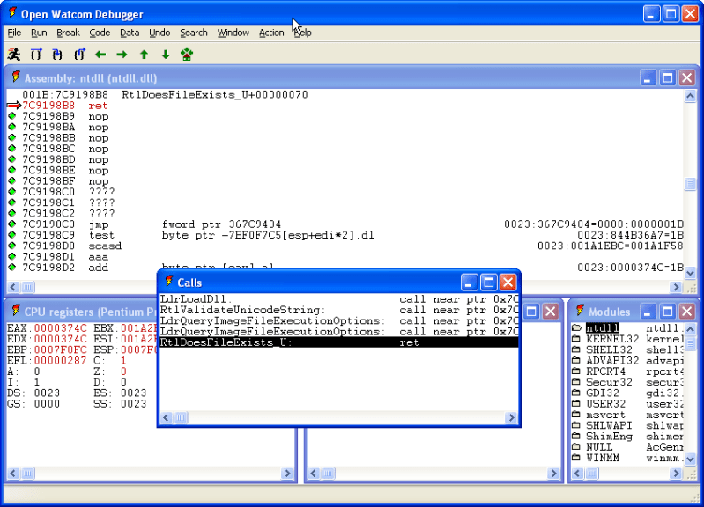Toggle breakpoint diamond at address 7C9198BF

[12, 180]
